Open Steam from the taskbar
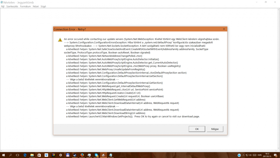The width and height of the screenshot is (280, 158). click(75, 155)
